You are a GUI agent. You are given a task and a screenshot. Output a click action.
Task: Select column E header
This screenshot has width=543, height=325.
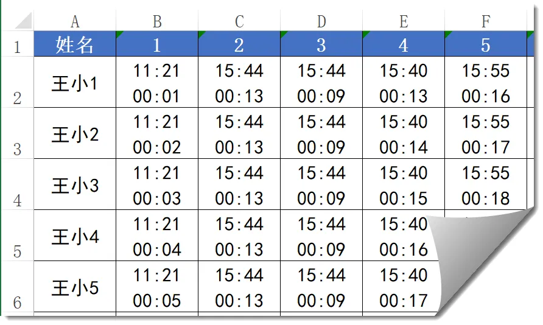click(404, 22)
